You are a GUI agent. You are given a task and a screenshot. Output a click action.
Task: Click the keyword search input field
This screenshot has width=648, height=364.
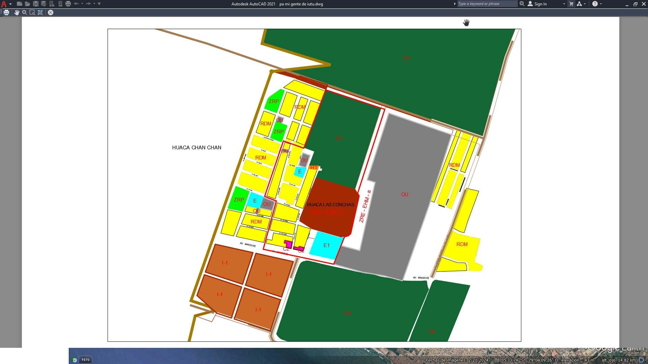487,4
